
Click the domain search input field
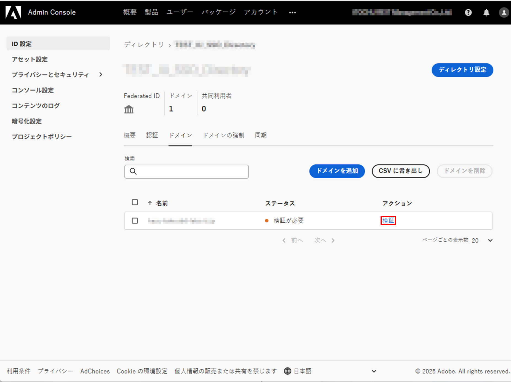point(186,171)
